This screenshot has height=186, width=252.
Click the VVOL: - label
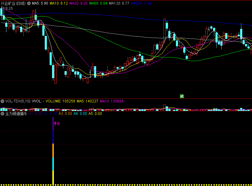coord(38,101)
